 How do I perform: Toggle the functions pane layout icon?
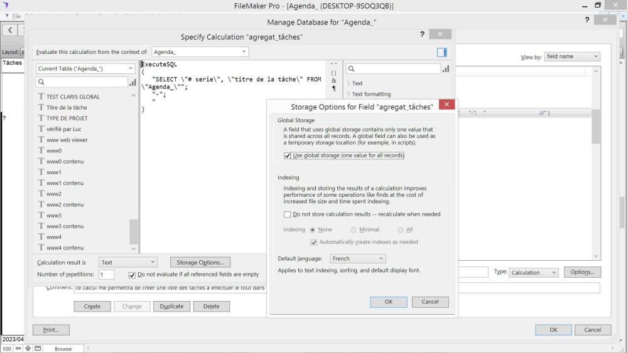pos(441,52)
